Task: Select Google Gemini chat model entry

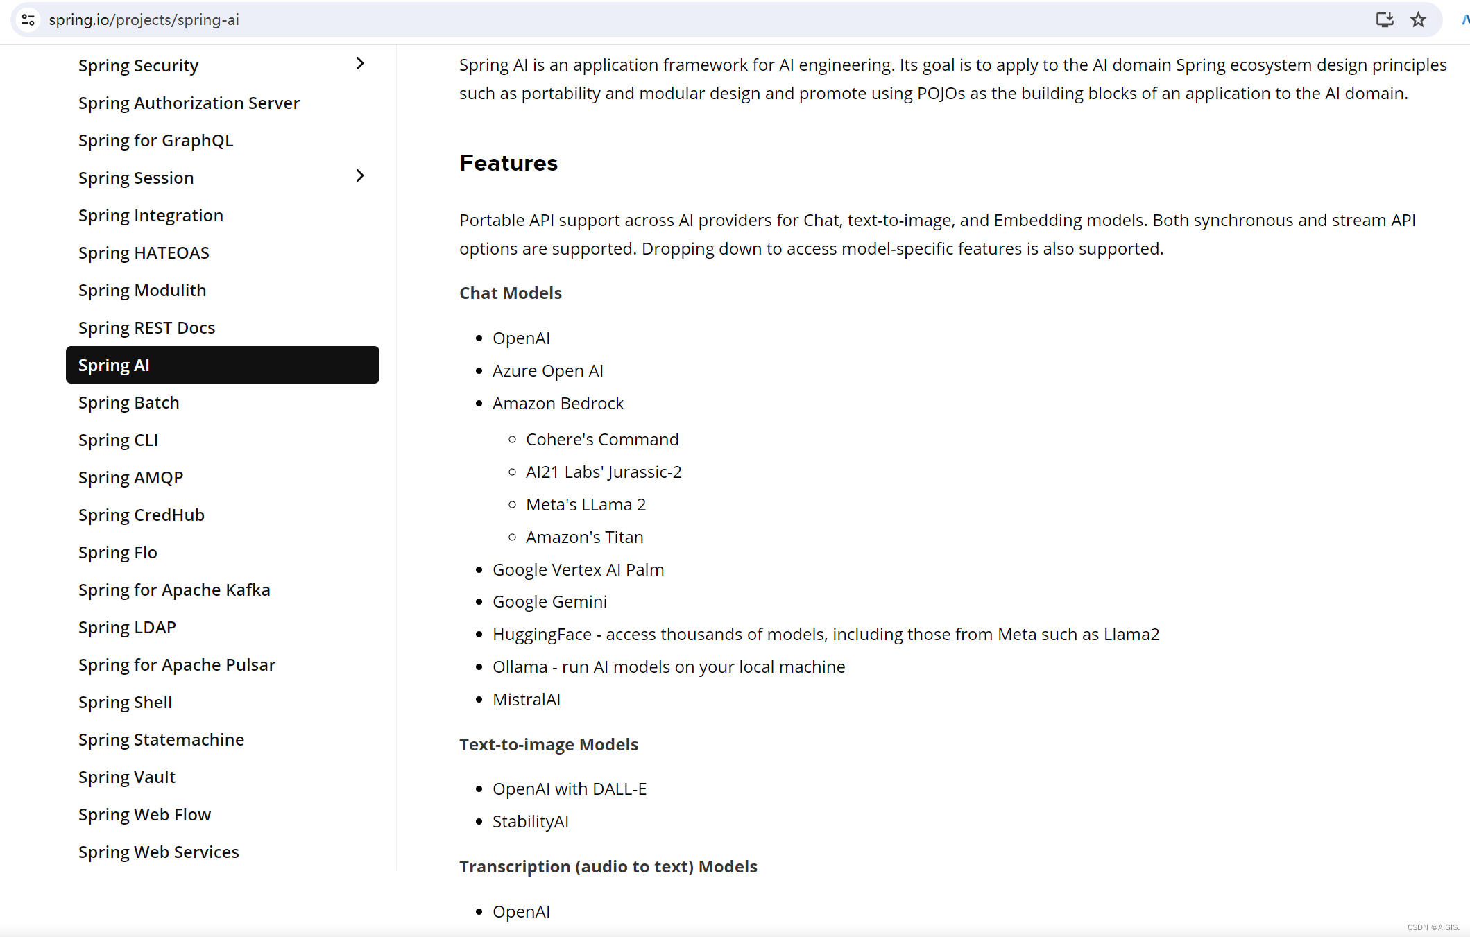Action: [x=549, y=602]
